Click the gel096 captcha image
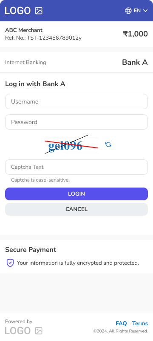 tap(71, 144)
